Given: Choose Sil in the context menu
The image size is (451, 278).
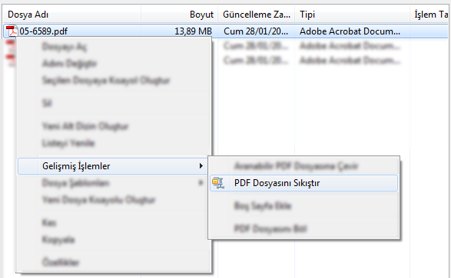Looking at the screenshot, I should [47, 103].
